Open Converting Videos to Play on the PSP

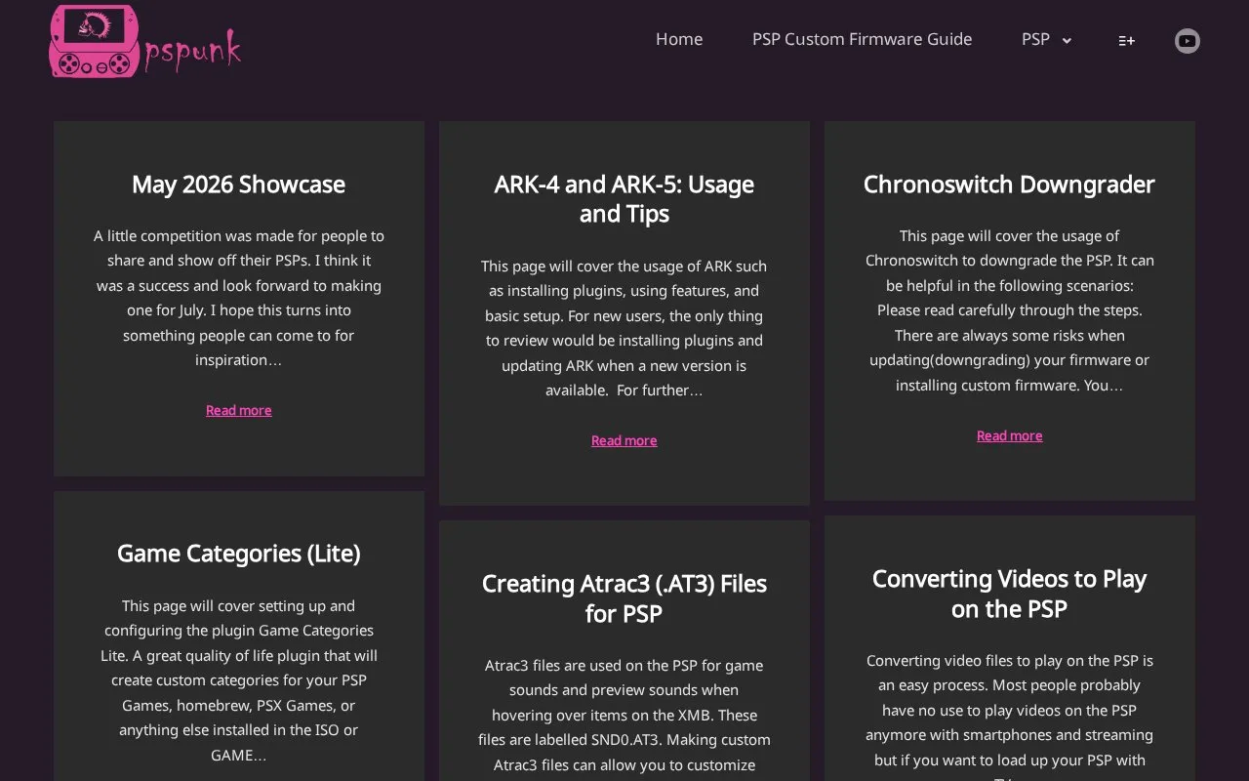click(1010, 594)
